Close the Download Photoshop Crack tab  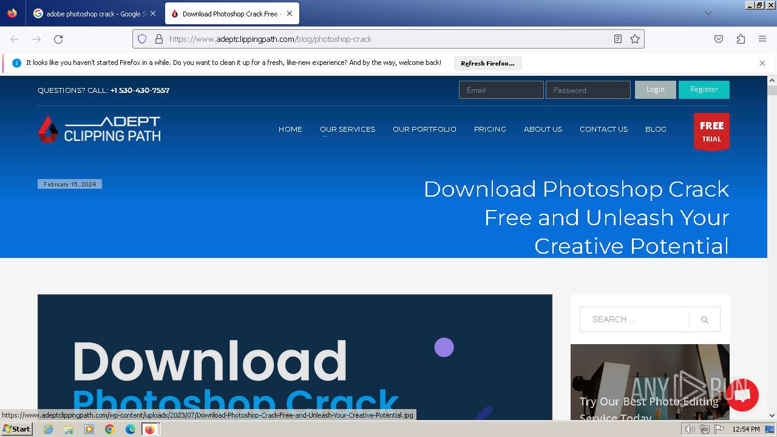[290, 13]
